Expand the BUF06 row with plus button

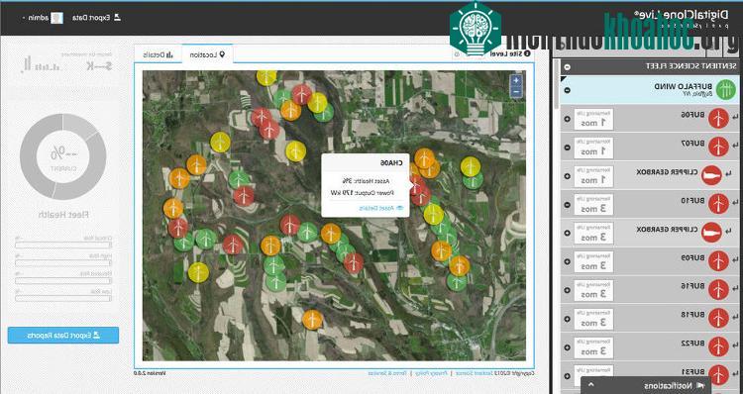[568, 119]
